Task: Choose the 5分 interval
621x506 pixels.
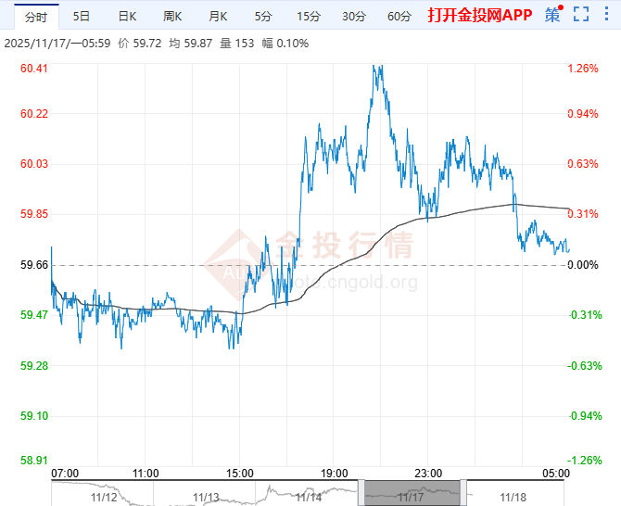Action: 263,17
